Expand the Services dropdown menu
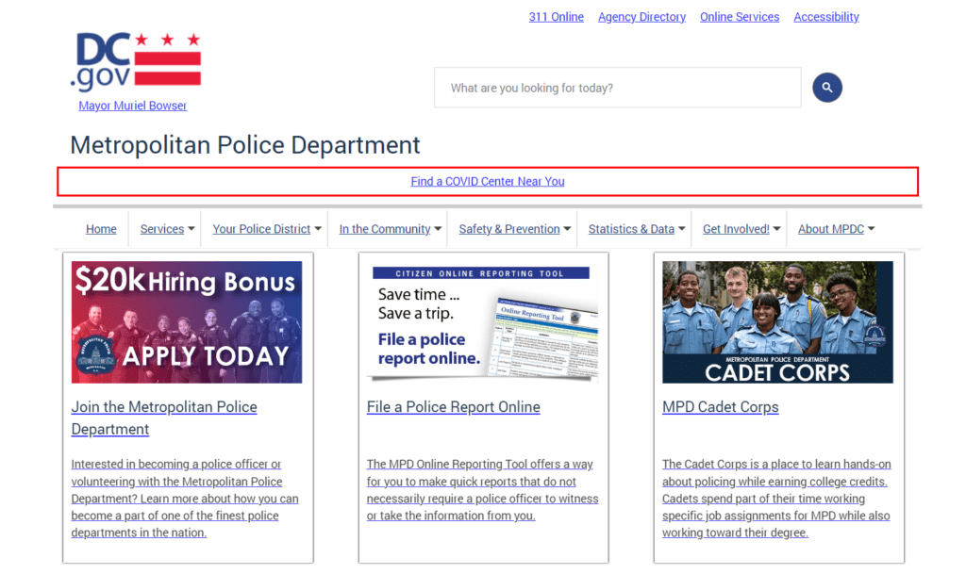The width and height of the screenshot is (966, 574). (166, 228)
